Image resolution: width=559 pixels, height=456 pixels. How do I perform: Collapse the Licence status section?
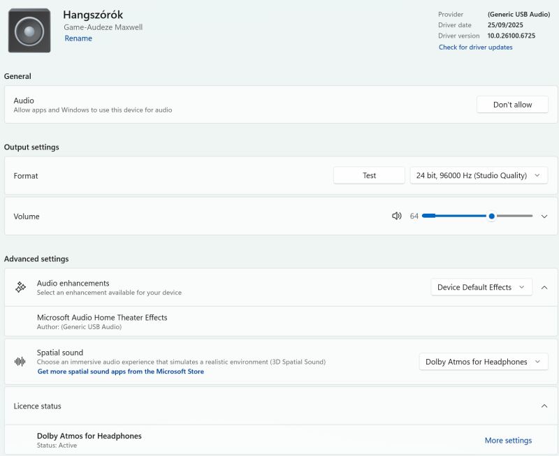[x=544, y=406]
